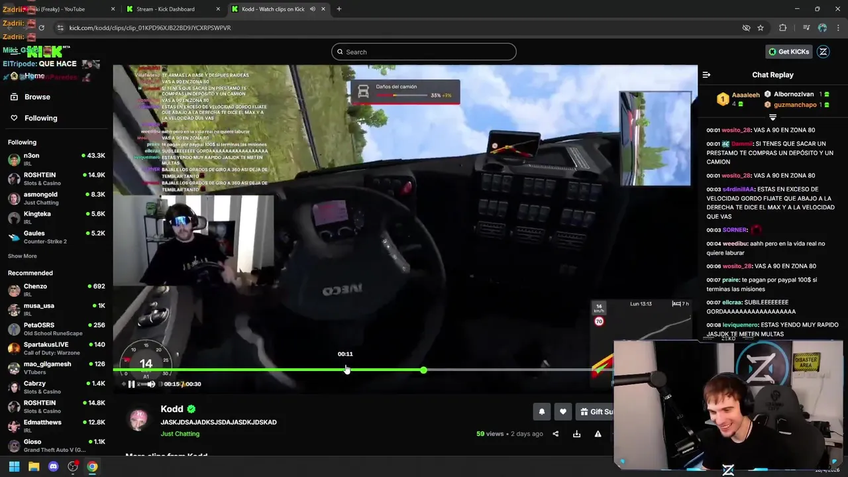Open Chrome's three-dot menu
This screenshot has width=848, height=477.
pyautogui.click(x=838, y=28)
